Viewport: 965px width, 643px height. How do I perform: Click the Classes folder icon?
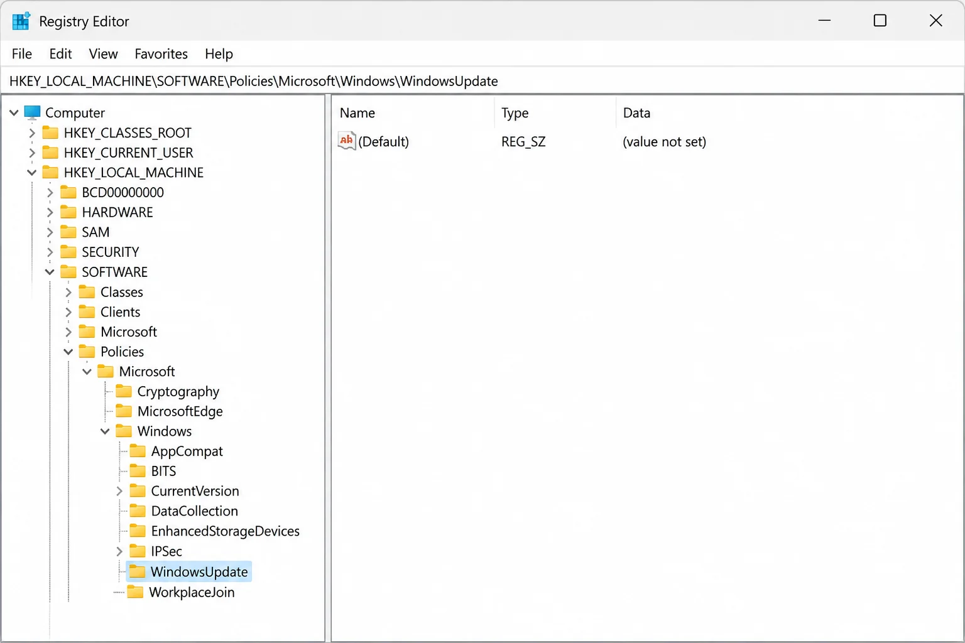[x=87, y=292]
